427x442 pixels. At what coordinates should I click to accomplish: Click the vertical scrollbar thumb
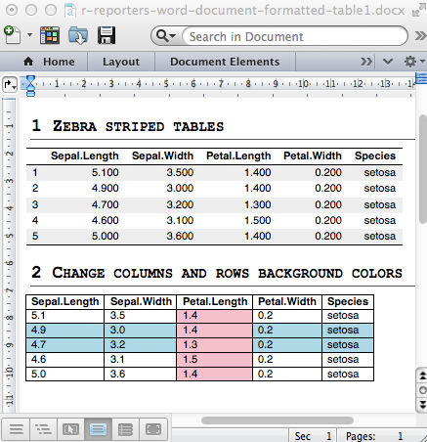coord(423,169)
